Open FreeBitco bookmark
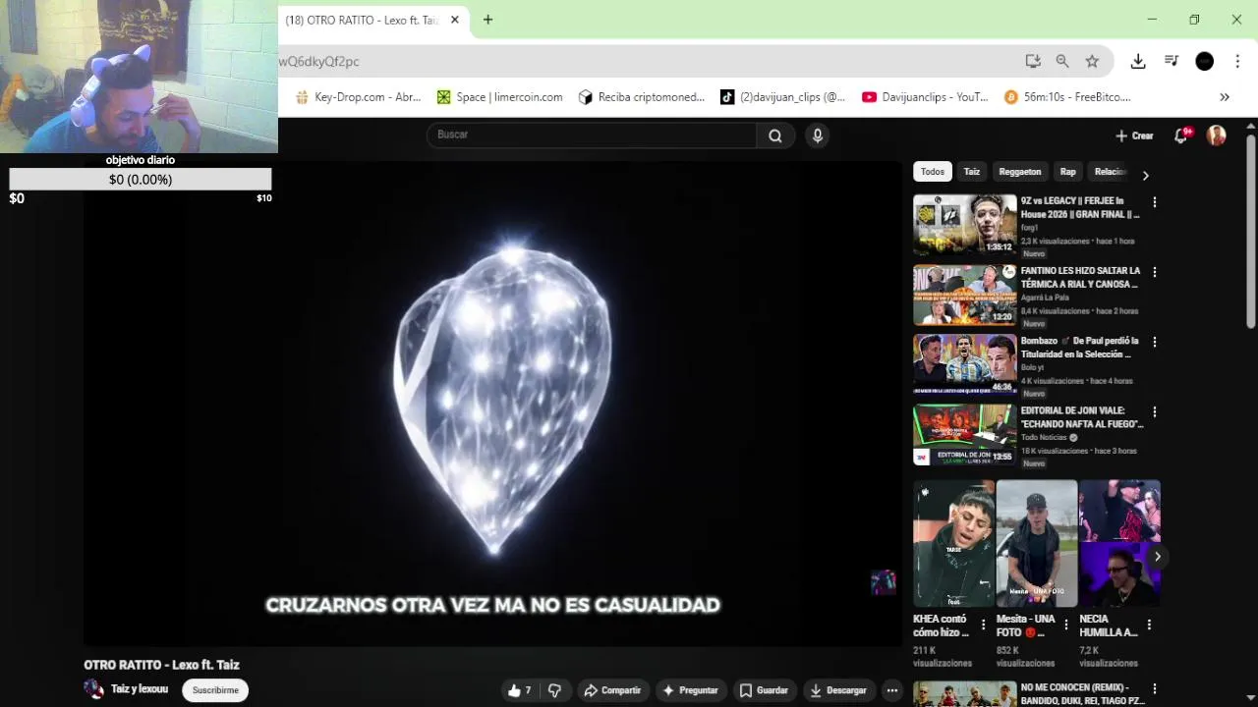1258x707 pixels. (1067, 97)
